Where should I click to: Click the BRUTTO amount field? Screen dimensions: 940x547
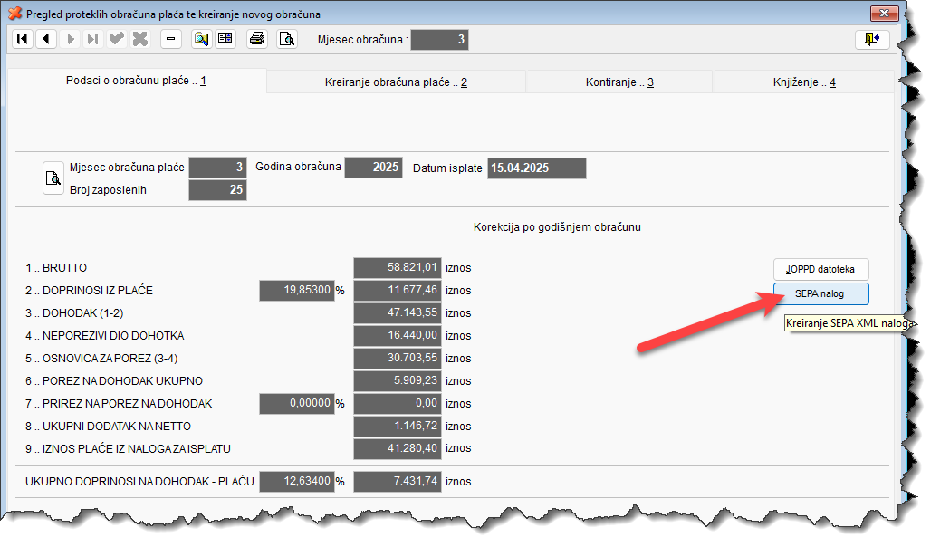pos(398,267)
